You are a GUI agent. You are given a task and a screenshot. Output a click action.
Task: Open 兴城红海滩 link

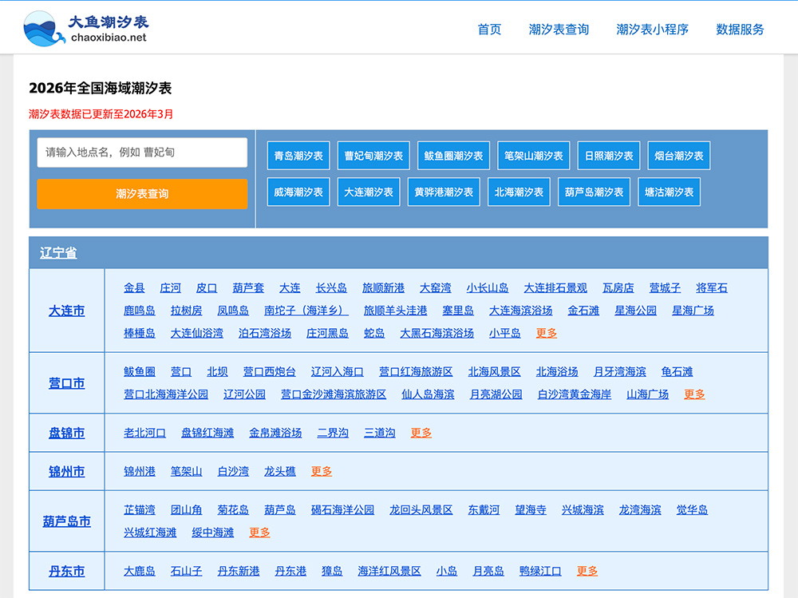pyautogui.click(x=150, y=533)
